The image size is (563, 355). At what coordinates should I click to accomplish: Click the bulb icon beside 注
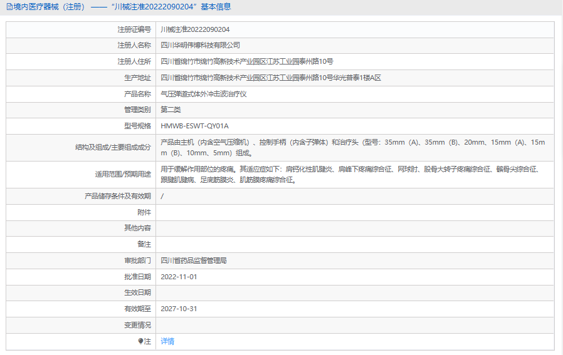pos(140,341)
